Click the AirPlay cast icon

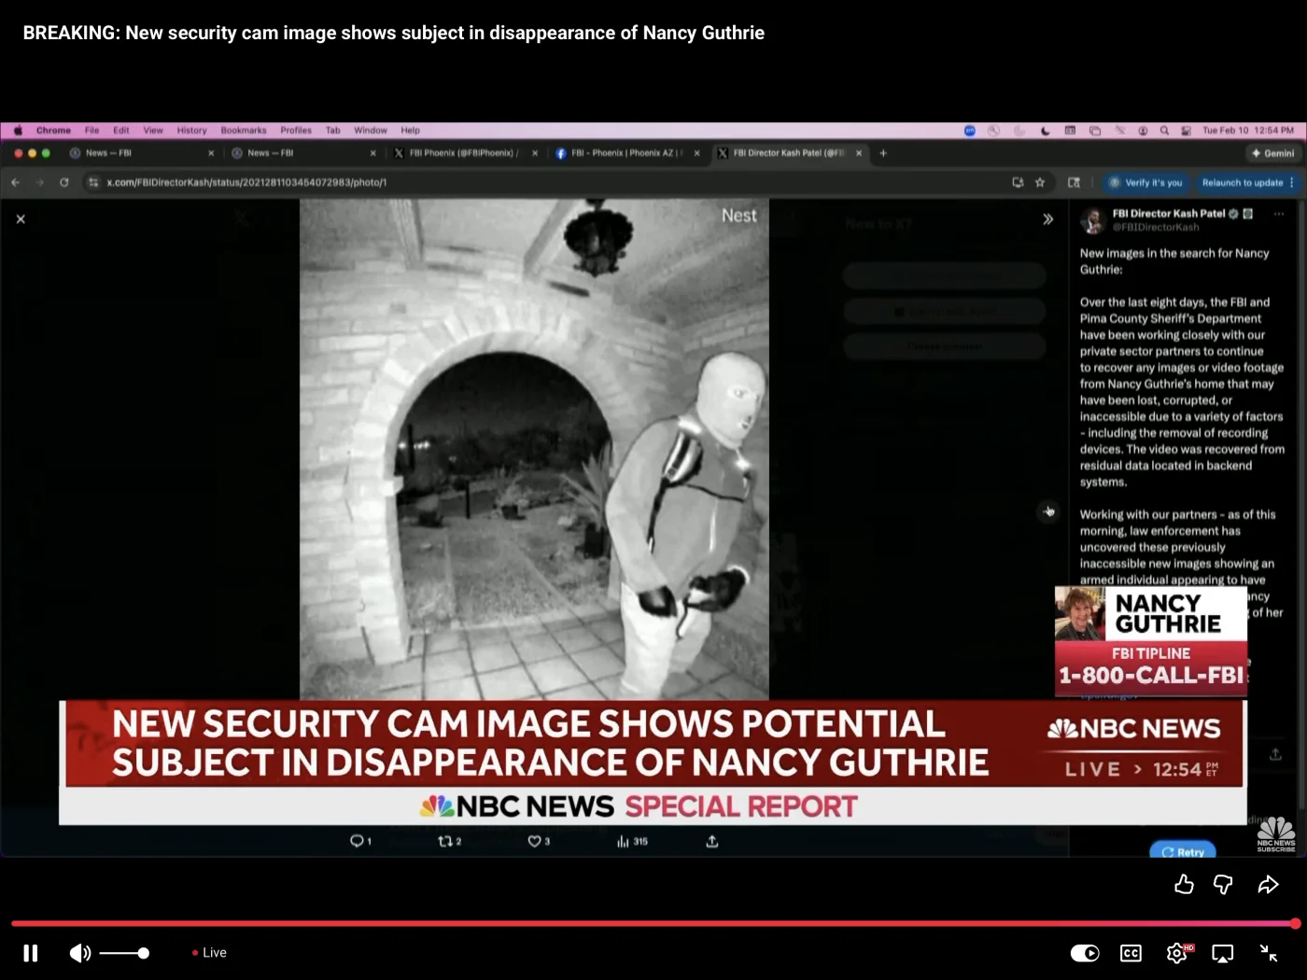point(1222,953)
